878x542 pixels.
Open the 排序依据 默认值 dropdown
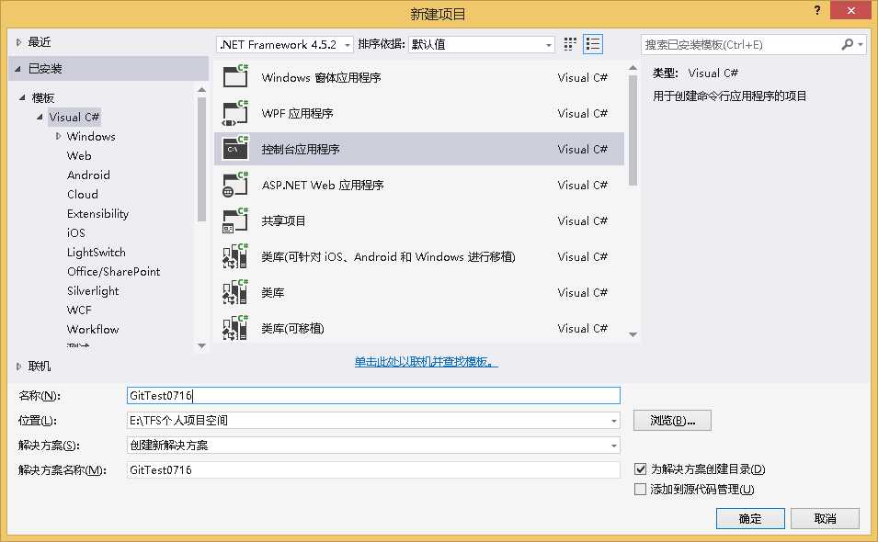(482, 45)
